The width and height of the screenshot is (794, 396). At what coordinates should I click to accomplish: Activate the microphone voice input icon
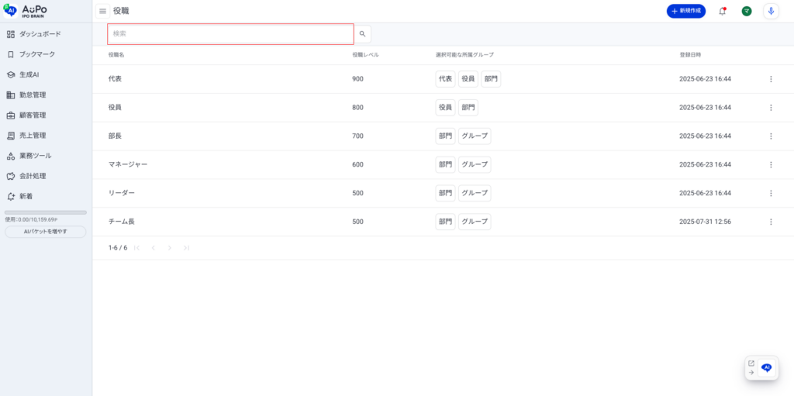771,11
